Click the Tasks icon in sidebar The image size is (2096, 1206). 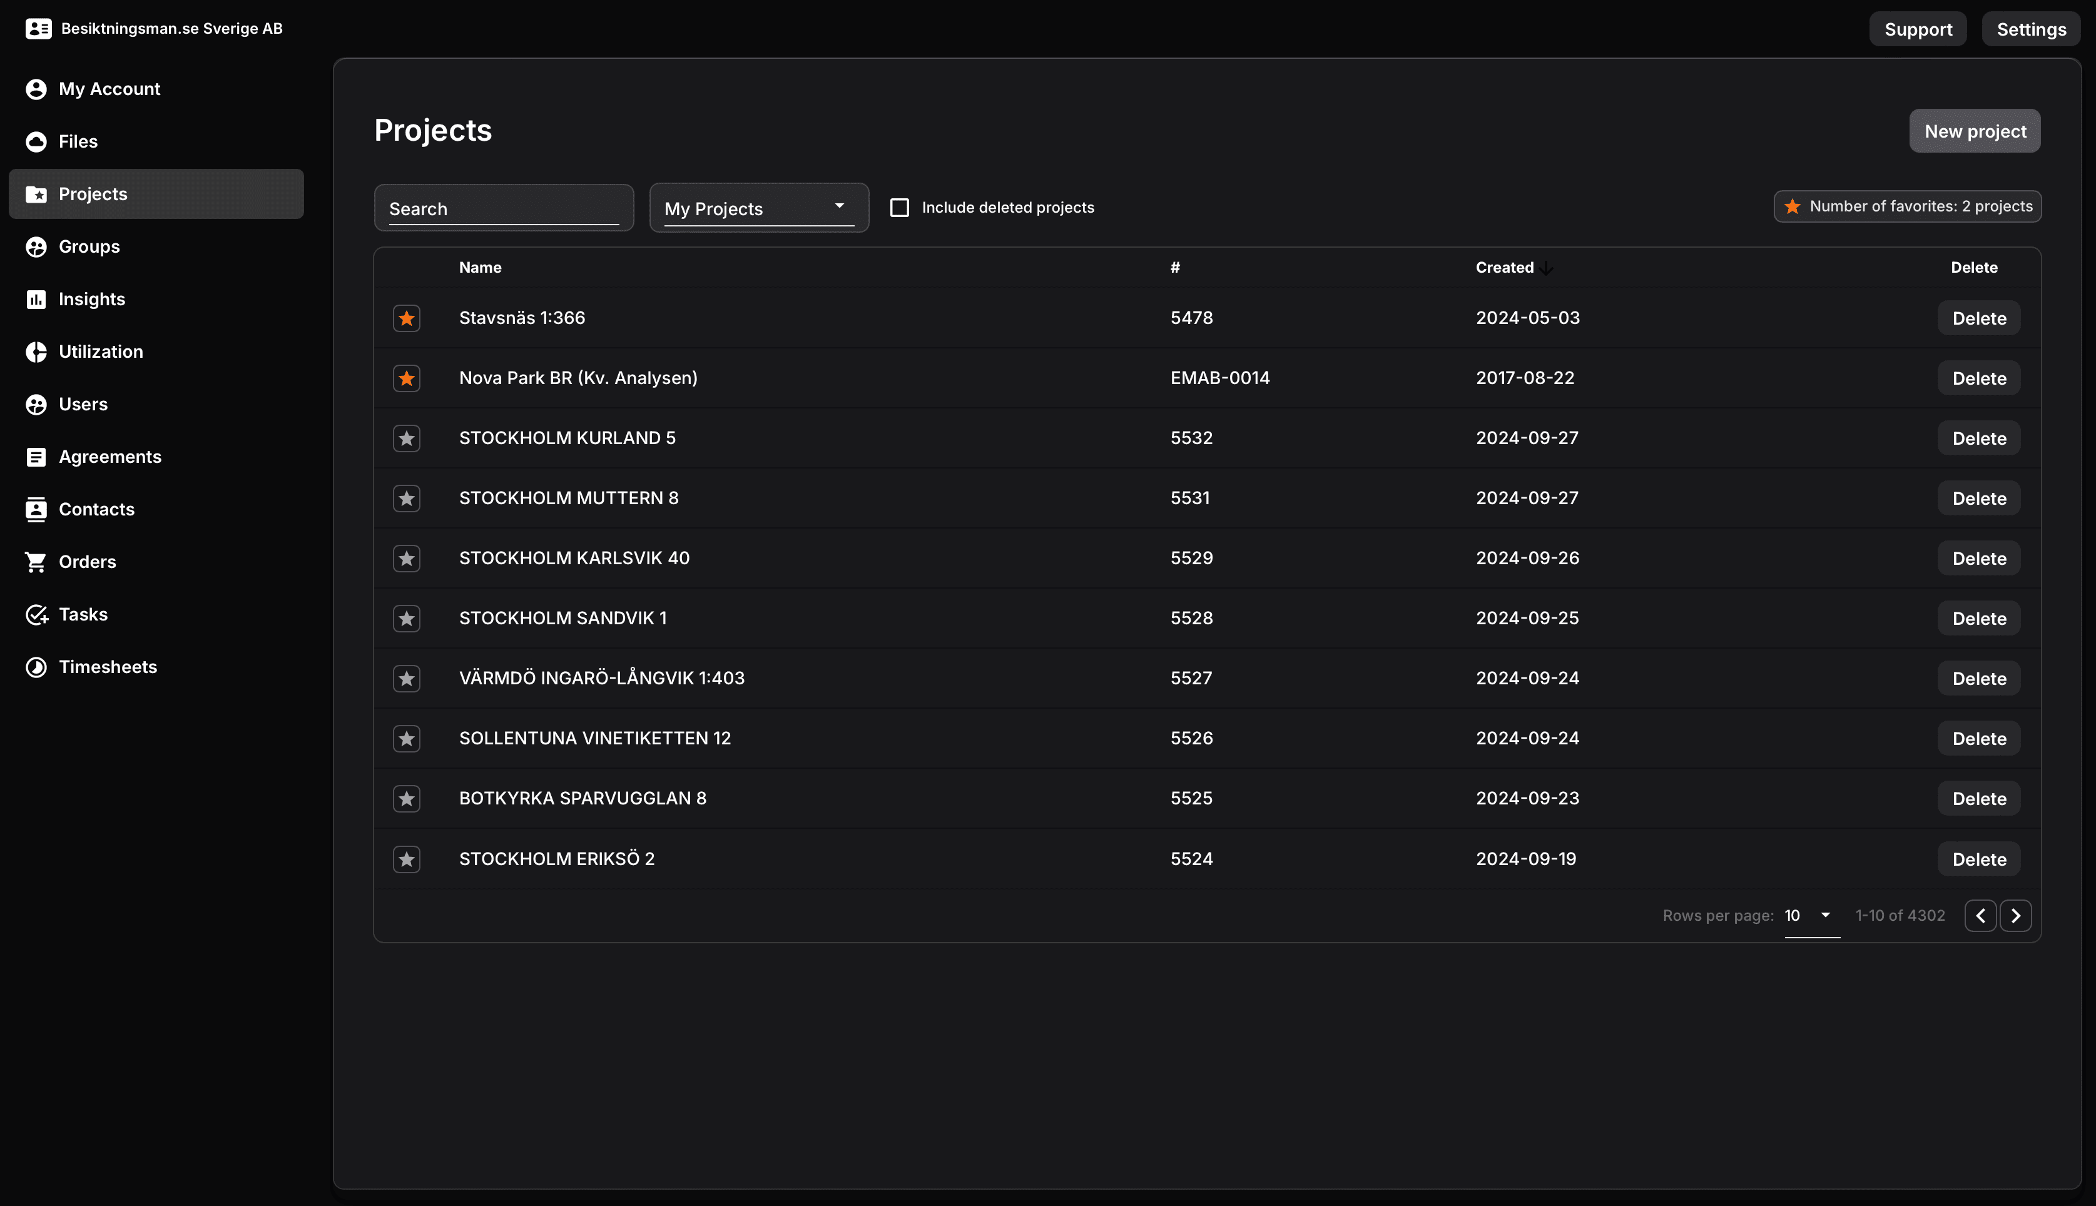point(36,614)
